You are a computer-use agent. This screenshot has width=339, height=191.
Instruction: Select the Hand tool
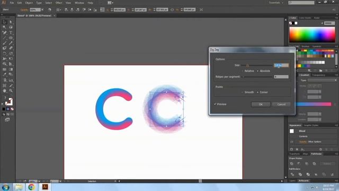tap(4, 91)
